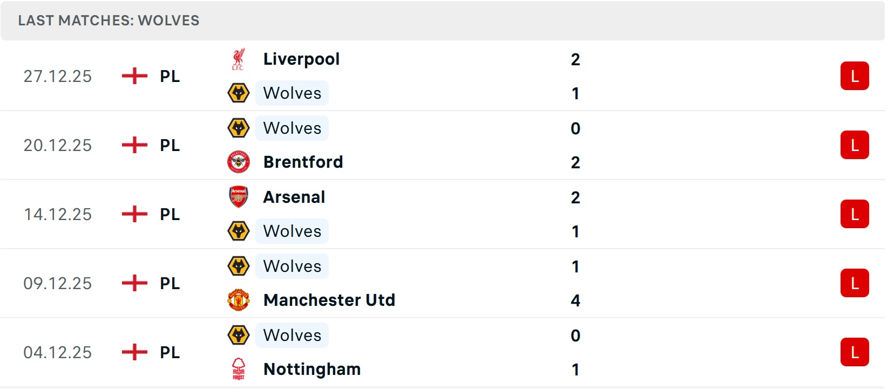The height and width of the screenshot is (390, 888).
Task: Click the Brentford club crest icon
Action: 238,162
